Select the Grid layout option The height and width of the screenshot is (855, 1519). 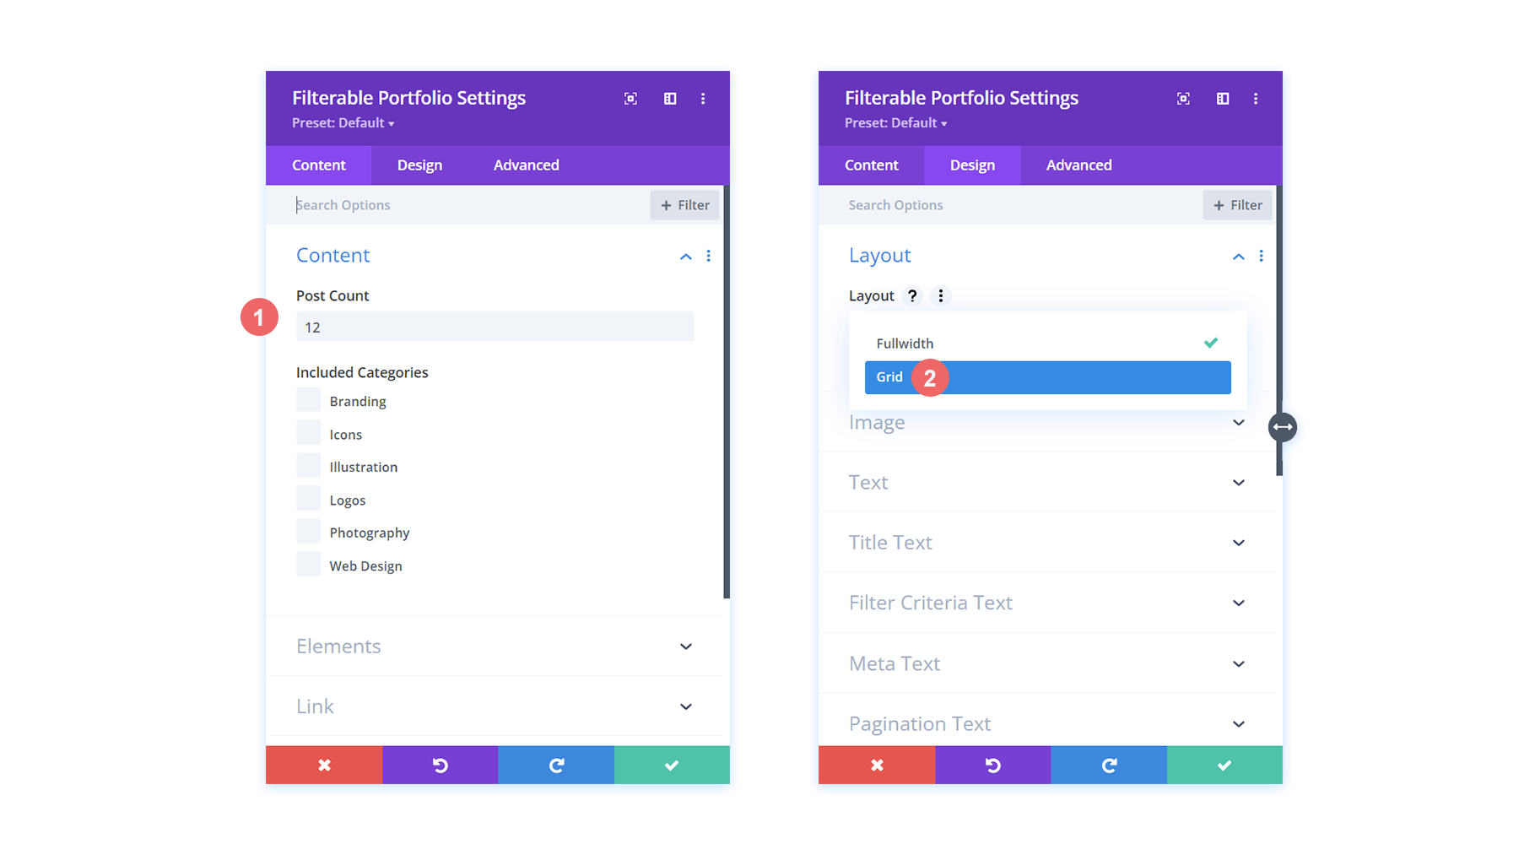[1047, 377]
